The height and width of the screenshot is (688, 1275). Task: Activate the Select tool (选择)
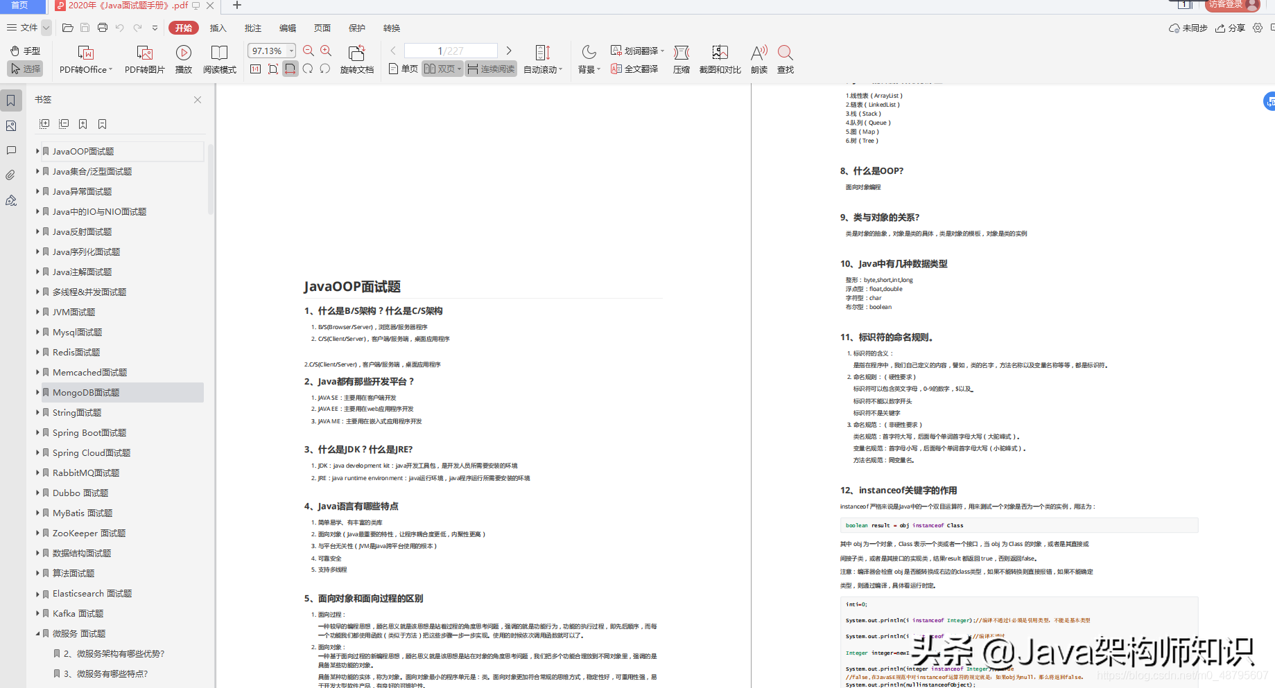(x=25, y=69)
